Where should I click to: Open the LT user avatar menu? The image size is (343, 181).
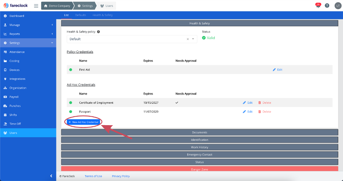click(338, 6)
